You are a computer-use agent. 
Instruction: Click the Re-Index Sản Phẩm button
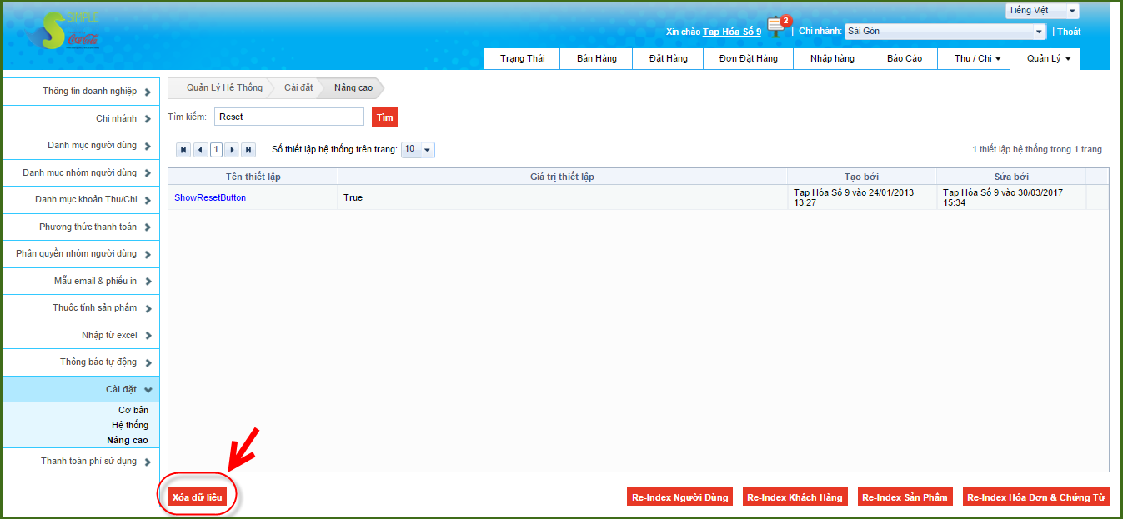905,497
